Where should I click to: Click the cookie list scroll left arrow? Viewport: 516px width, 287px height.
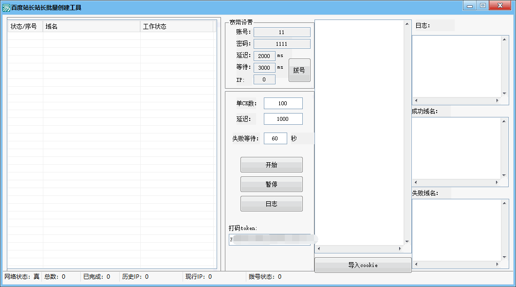pyautogui.click(x=318, y=249)
